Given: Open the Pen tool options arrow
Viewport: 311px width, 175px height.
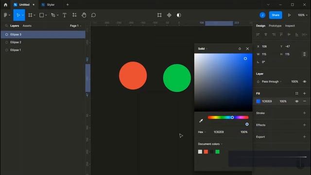Looking at the screenshot, I should pyautogui.click(x=58, y=15).
